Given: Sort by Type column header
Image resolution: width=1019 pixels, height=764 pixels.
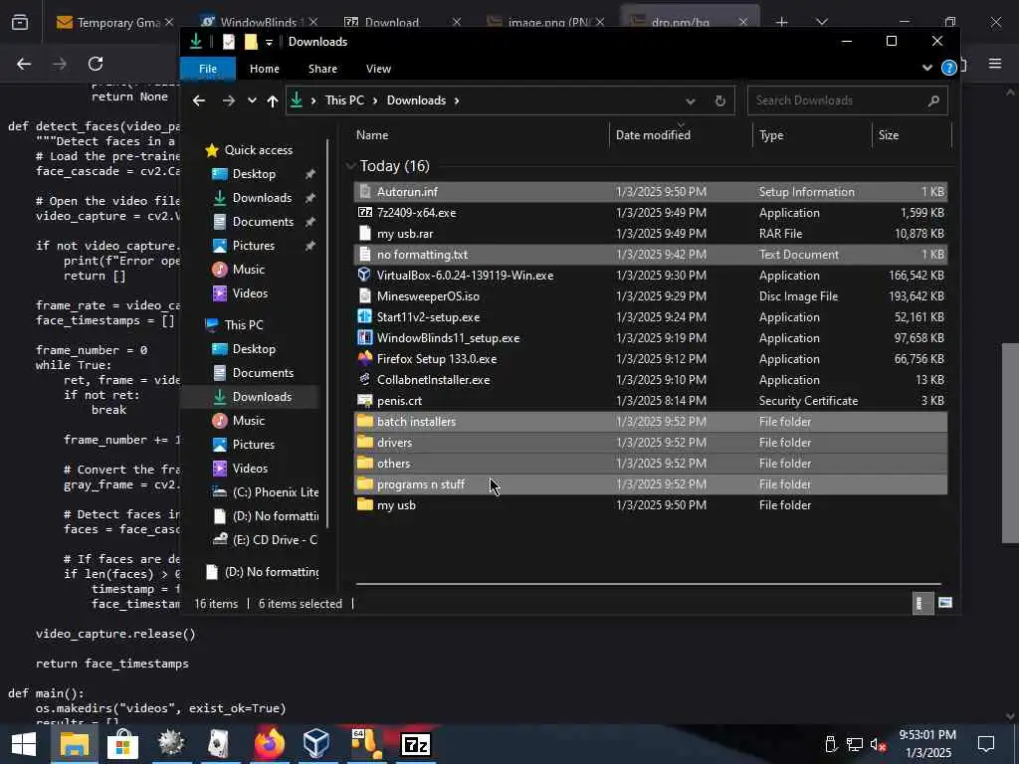Looking at the screenshot, I should pyautogui.click(x=812, y=135).
